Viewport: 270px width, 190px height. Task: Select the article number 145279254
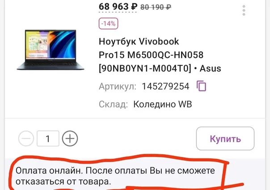(165, 86)
